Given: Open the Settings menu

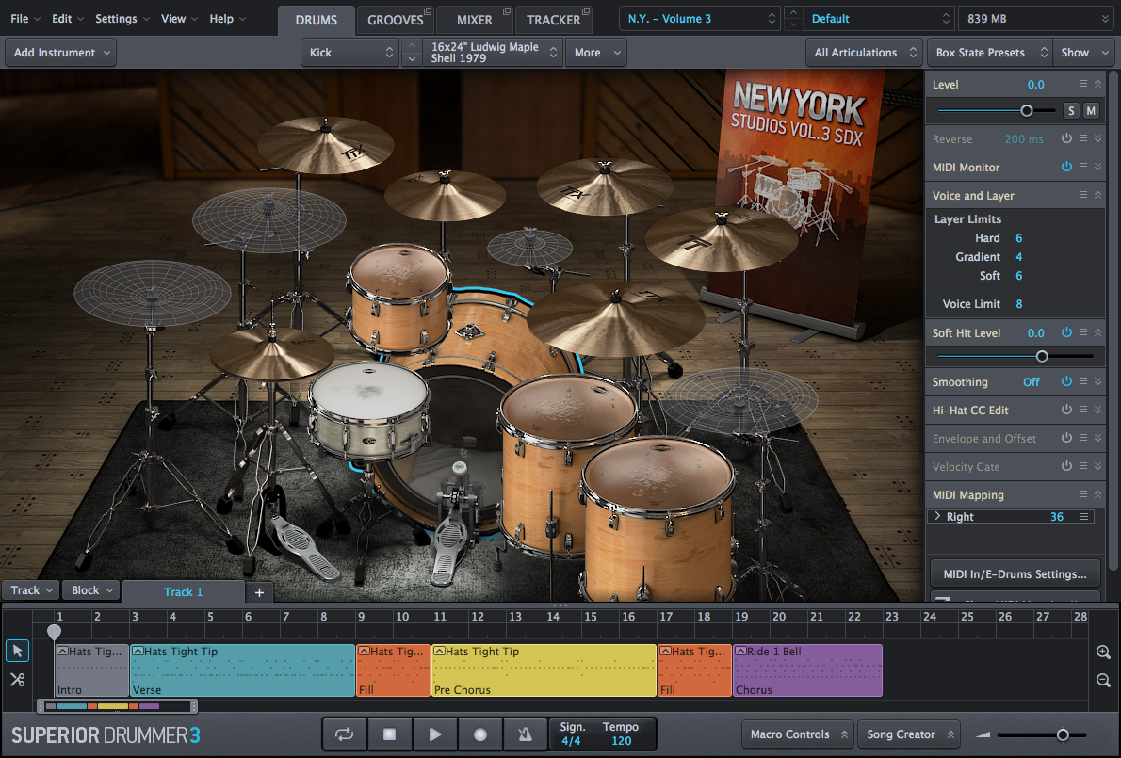Looking at the screenshot, I should (122, 19).
